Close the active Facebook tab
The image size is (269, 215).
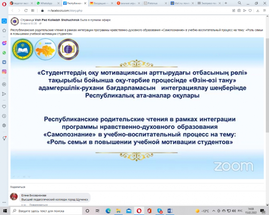tap(85, 3)
